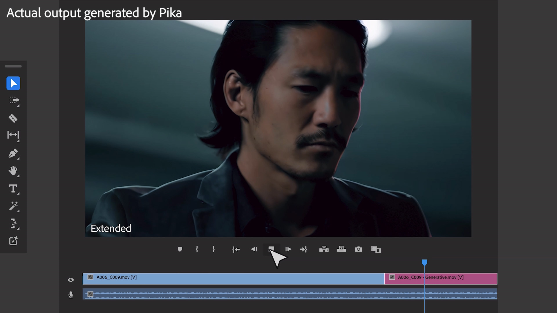Viewport: 557px width, 313px height.
Task: Select the Ripple Edit tool
Action: 13,135
